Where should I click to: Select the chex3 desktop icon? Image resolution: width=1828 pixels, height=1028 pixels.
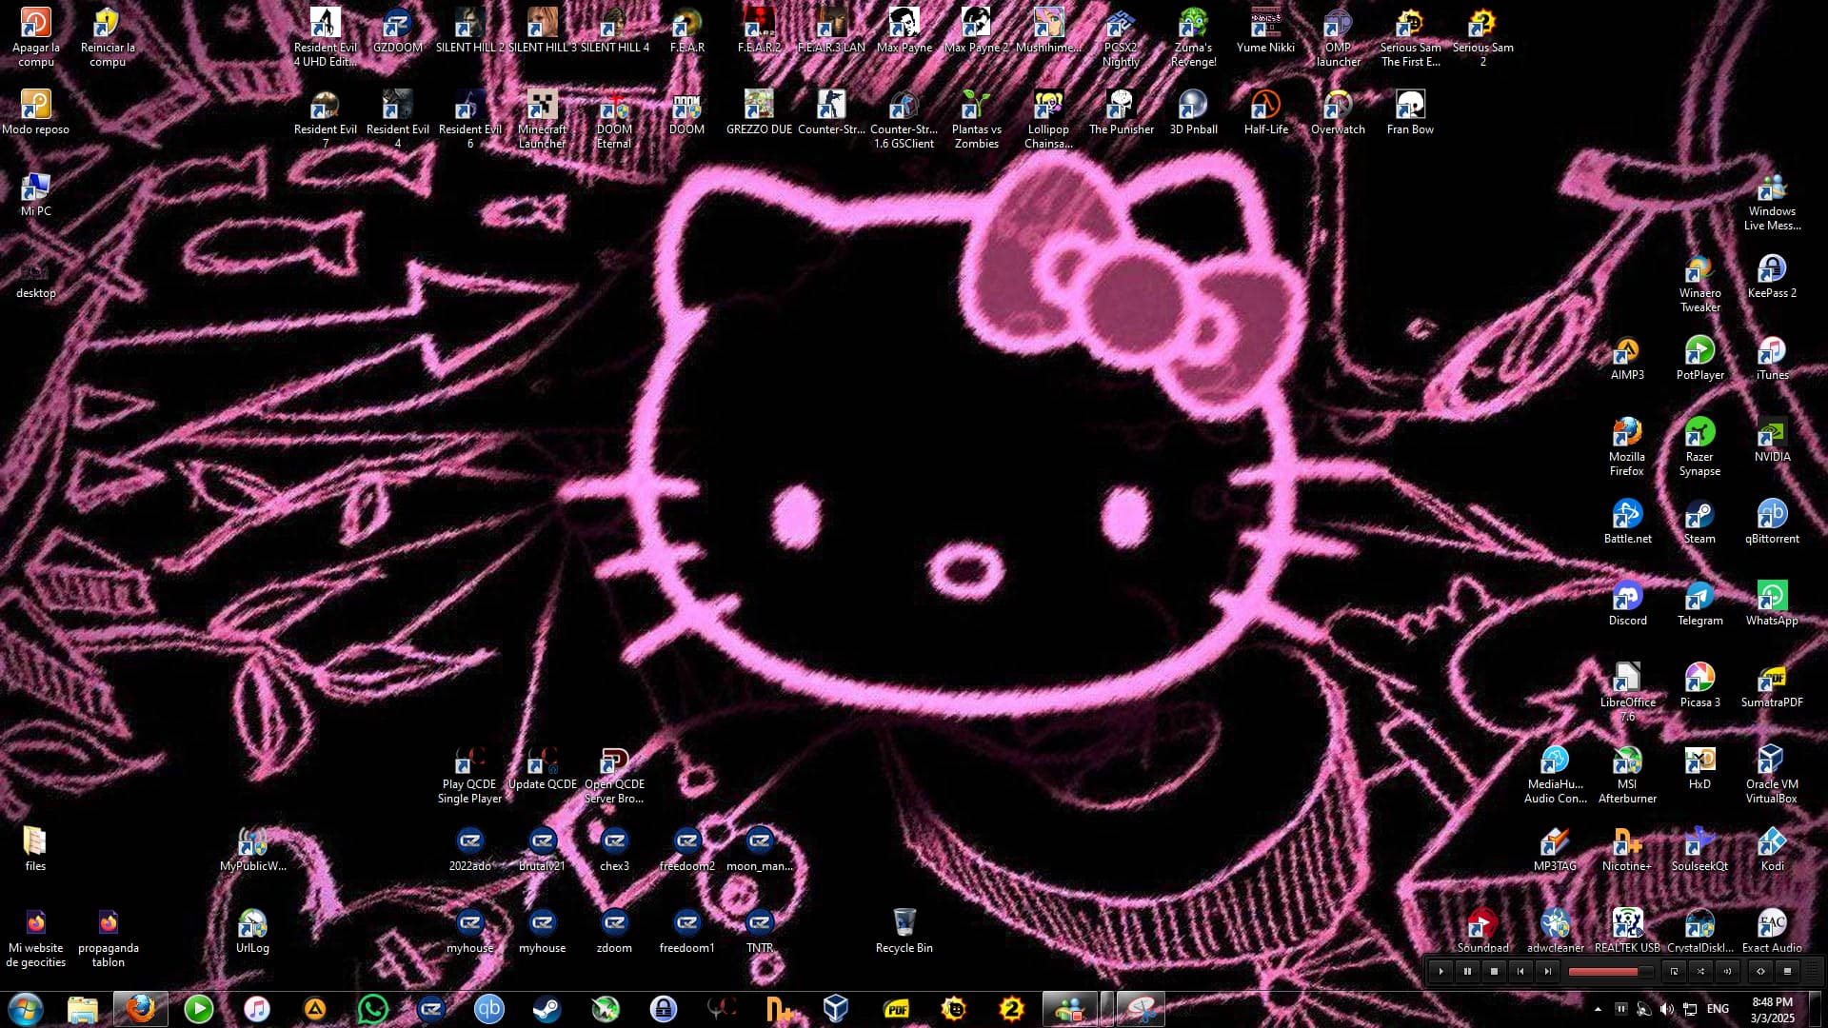(x=614, y=849)
